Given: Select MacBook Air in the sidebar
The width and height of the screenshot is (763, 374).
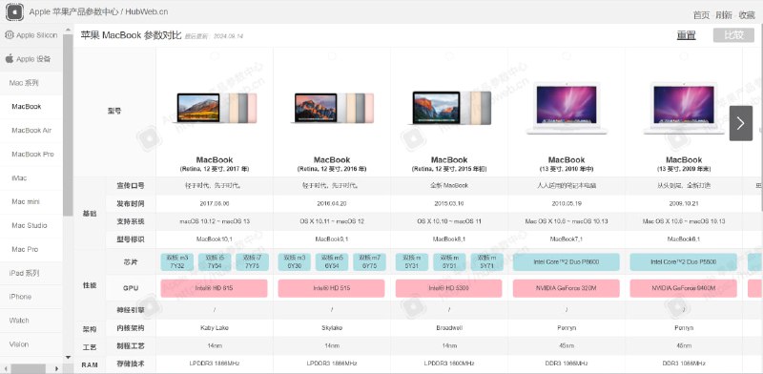Looking at the screenshot, I should [x=31, y=130].
